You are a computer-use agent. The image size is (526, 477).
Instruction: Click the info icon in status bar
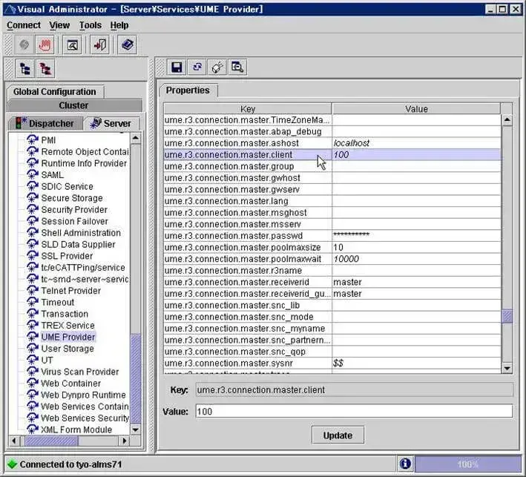(x=405, y=464)
